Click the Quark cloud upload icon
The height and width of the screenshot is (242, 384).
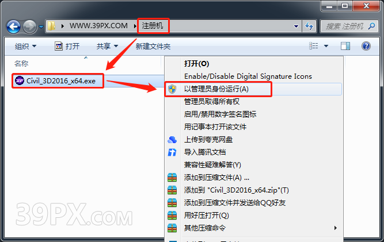tap(172, 140)
